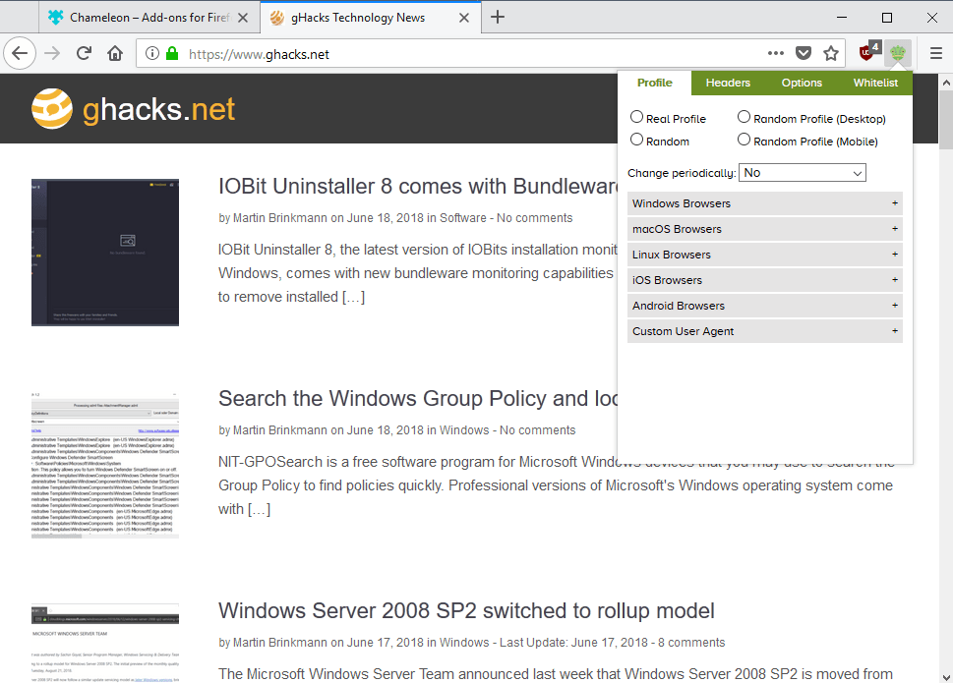This screenshot has width=953, height=683.
Task: Open the Firefox hamburger menu
Action: coord(936,53)
